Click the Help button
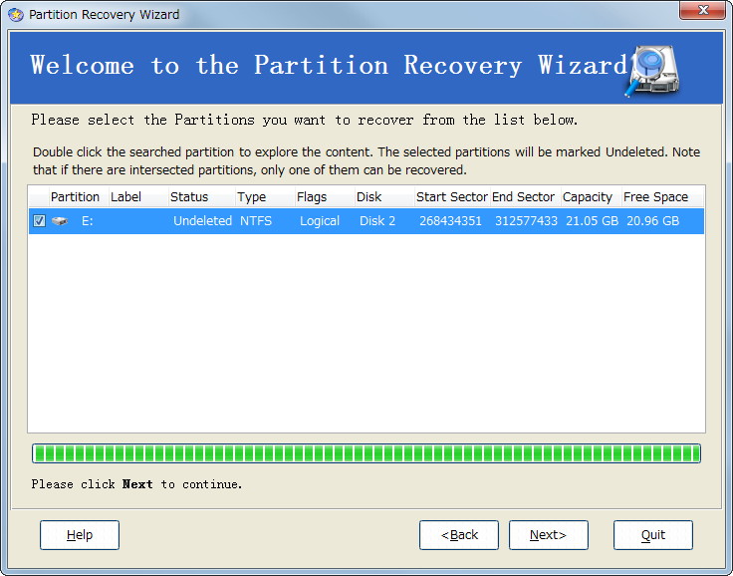 80,535
